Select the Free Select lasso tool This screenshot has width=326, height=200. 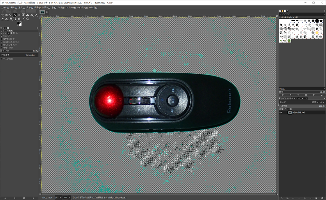pos(11,15)
